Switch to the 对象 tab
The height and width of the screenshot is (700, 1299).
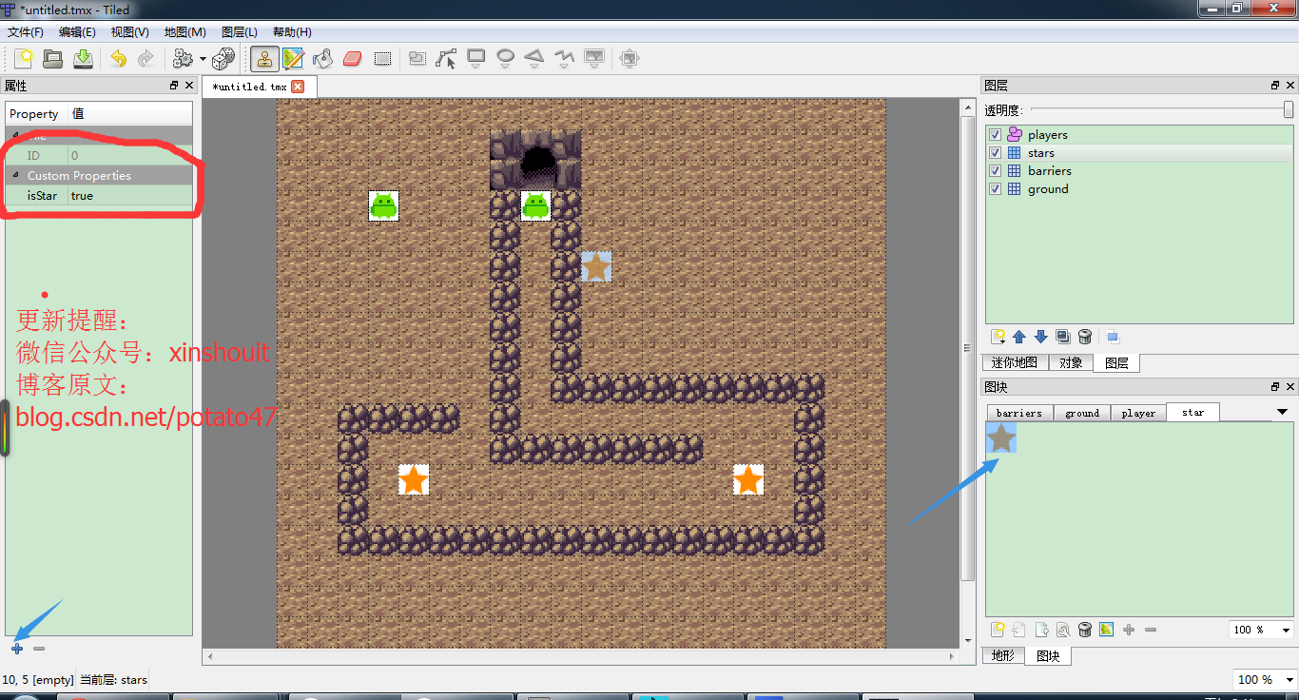(1071, 363)
